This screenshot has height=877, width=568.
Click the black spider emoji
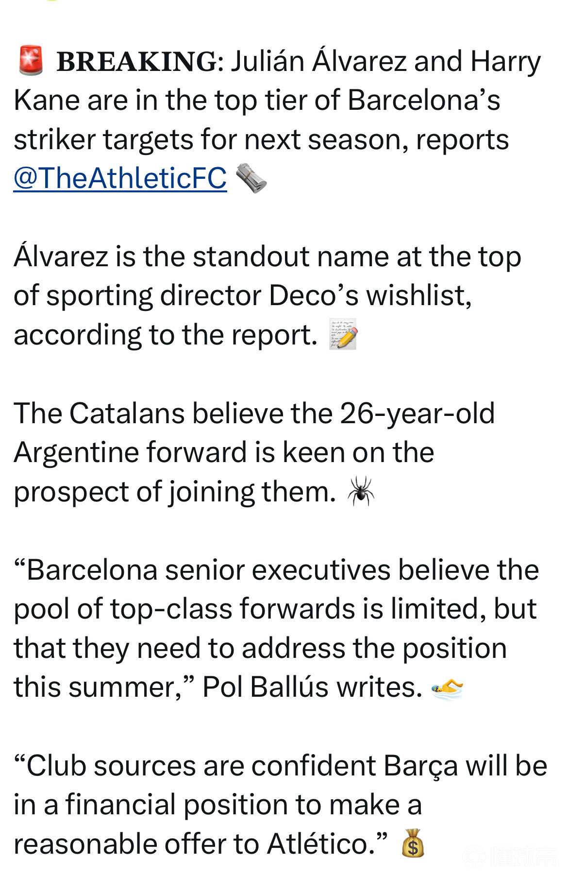tap(361, 491)
